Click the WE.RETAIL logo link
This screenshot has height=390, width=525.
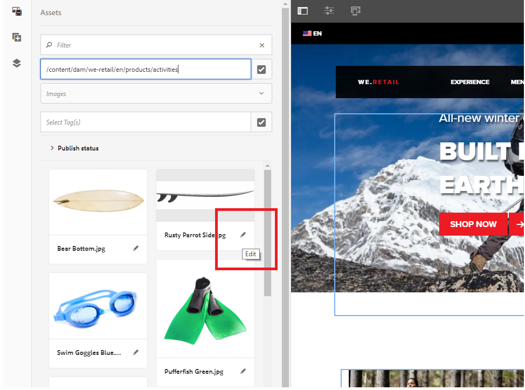[x=378, y=82]
